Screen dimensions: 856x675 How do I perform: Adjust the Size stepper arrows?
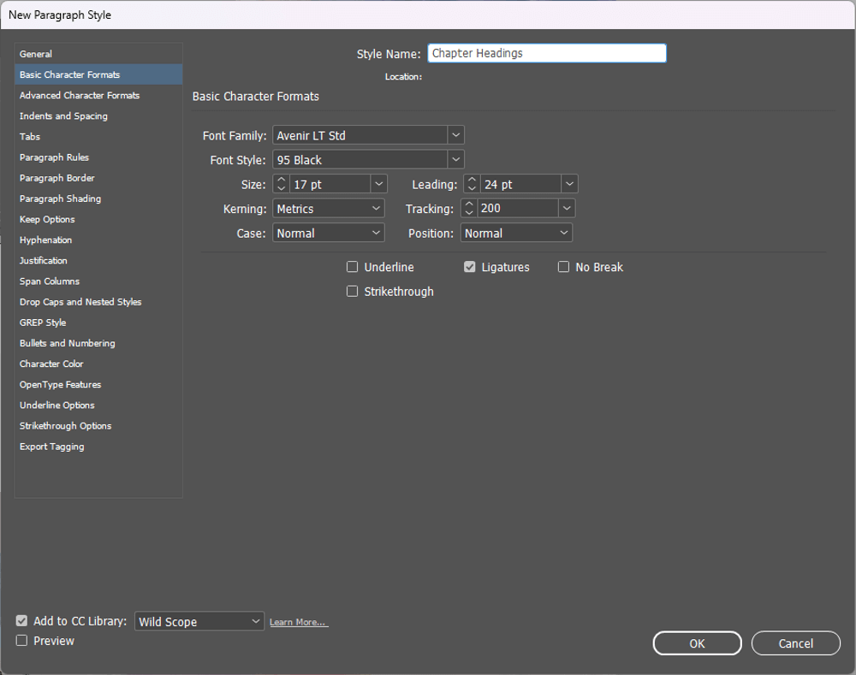pyautogui.click(x=281, y=184)
